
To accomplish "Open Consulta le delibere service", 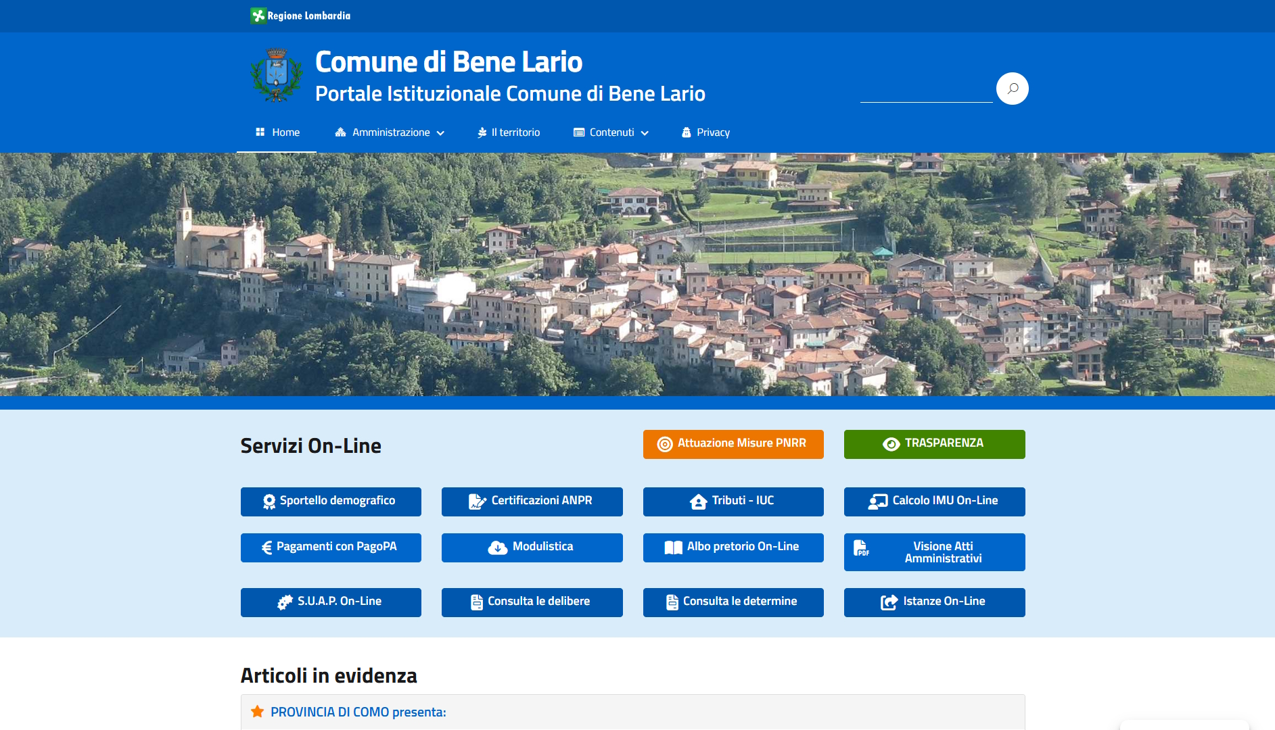I will tap(532, 602).
